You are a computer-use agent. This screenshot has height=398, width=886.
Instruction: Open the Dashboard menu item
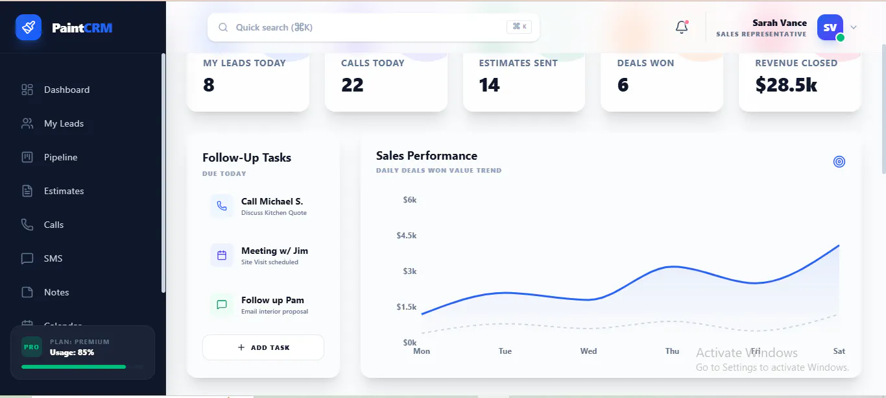click(x=67, y=90)
